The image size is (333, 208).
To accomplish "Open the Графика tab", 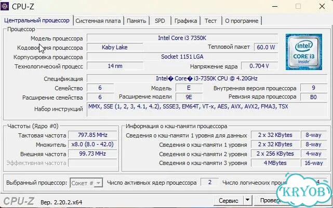I will (185, 21).
